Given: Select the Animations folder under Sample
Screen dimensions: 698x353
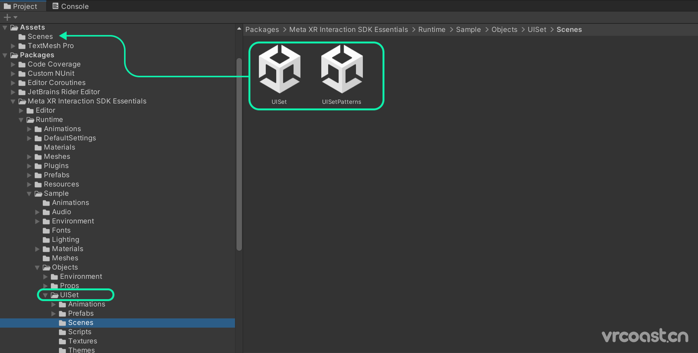Looking at the screenshot, I should tap(66, 203).
